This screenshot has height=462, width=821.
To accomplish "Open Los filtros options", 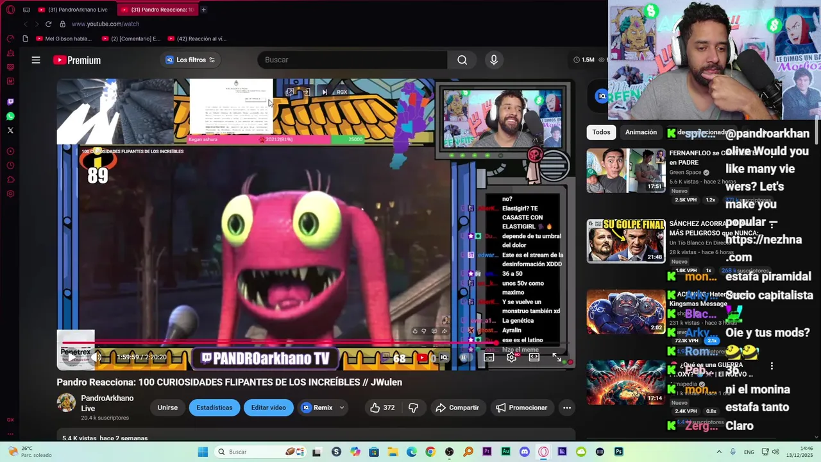I will pos(191,60).
